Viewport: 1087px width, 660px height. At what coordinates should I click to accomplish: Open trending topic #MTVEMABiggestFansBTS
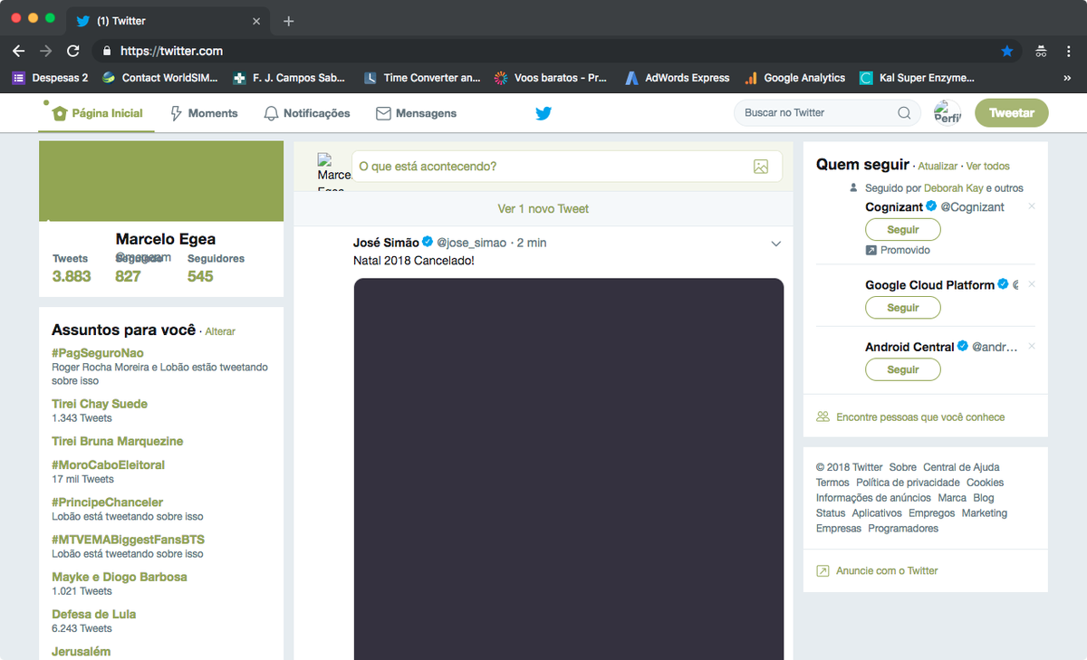(129, 540)
